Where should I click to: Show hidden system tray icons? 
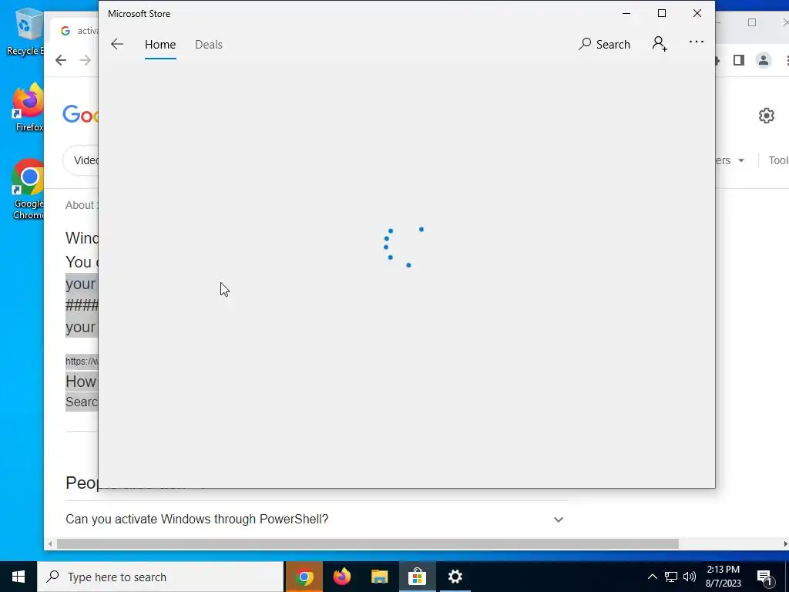click(x=652, y=577)
